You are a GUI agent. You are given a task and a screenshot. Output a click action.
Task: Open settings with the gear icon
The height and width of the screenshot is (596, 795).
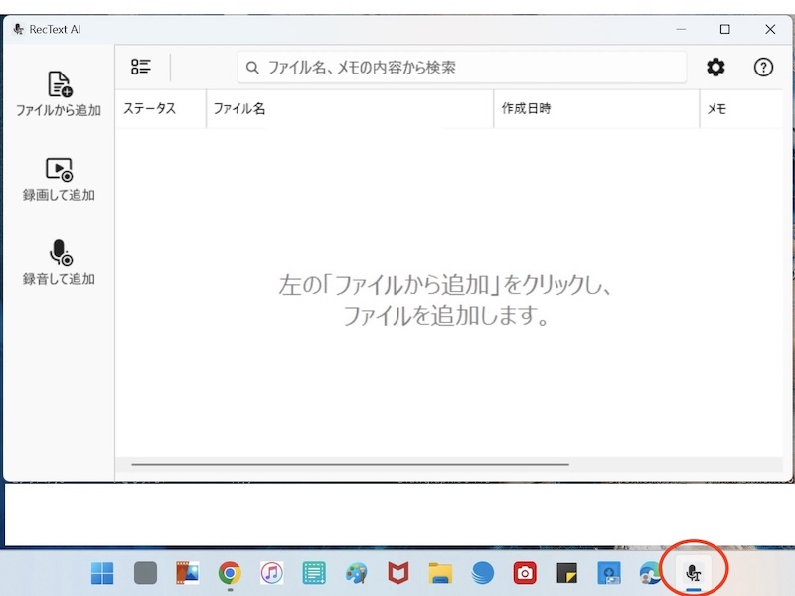pos(715,68)
